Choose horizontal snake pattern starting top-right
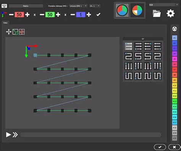The image size is (181, 151). 148,56
